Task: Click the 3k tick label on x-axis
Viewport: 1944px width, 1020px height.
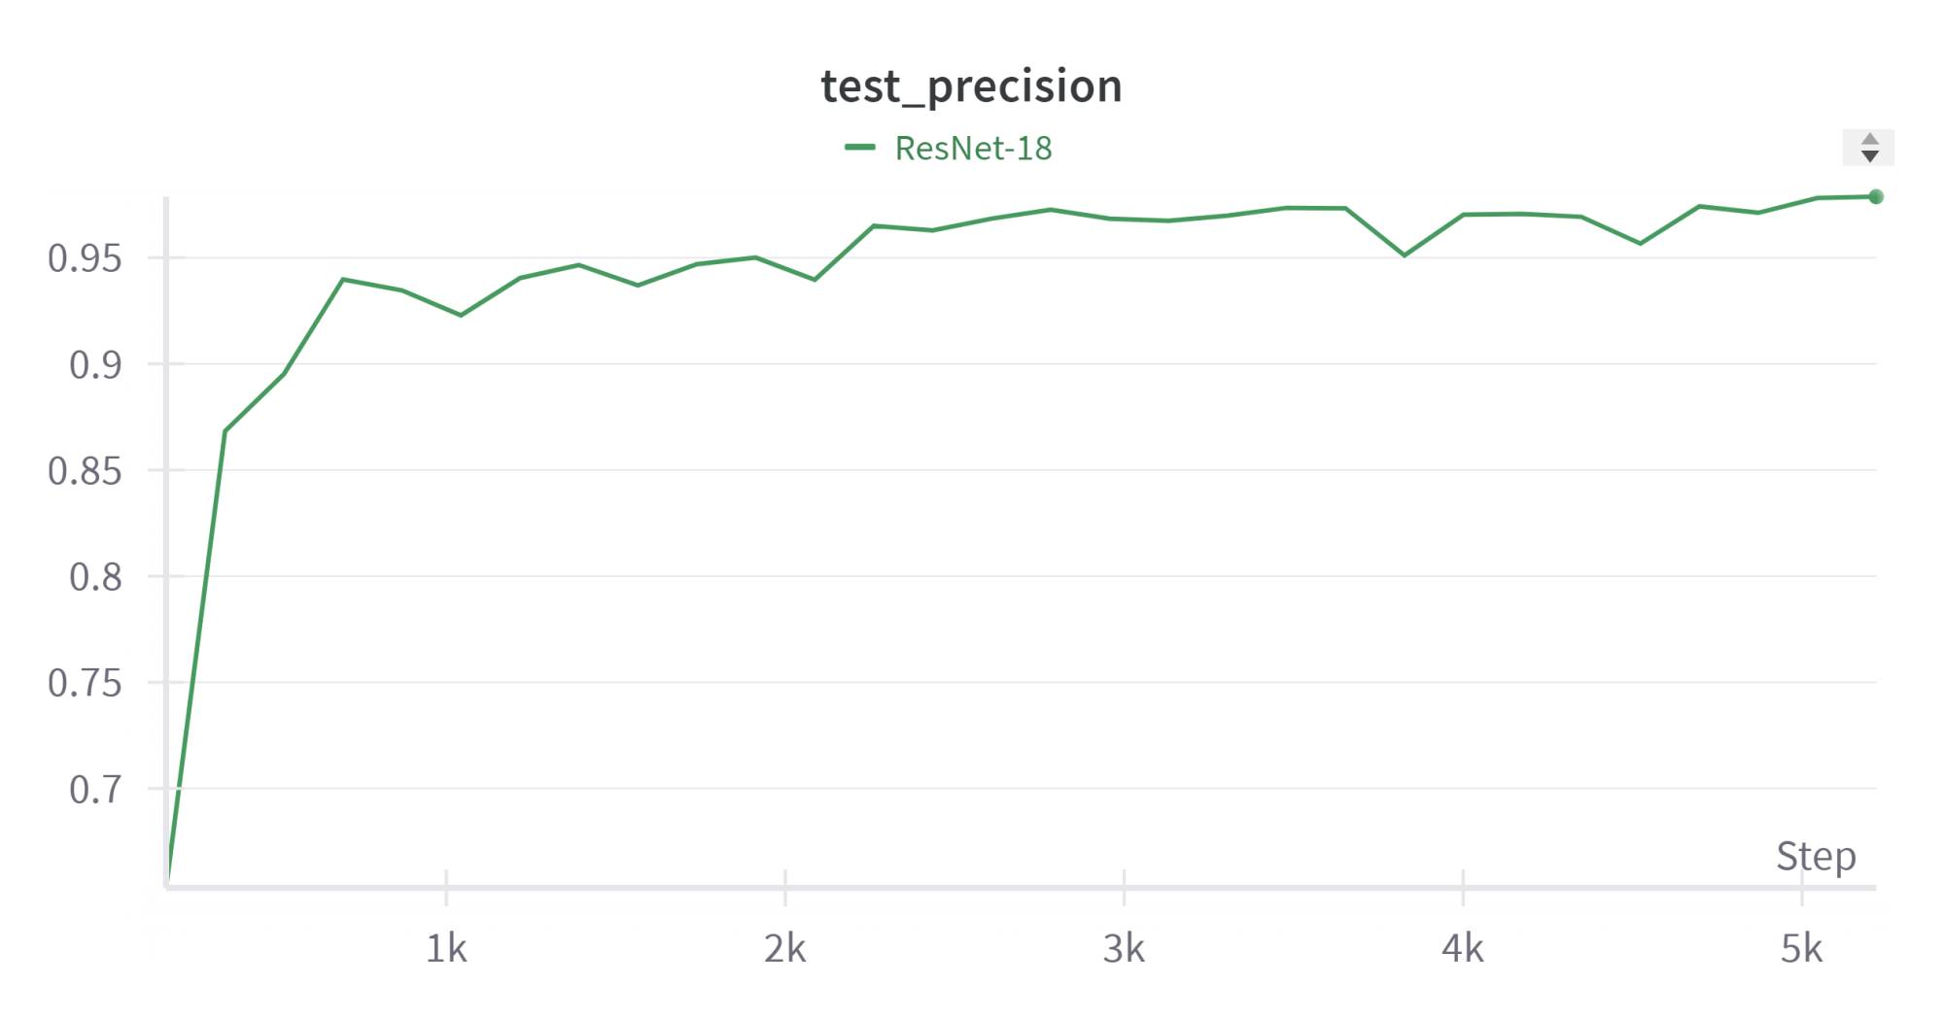Action: pos(1124,948)
